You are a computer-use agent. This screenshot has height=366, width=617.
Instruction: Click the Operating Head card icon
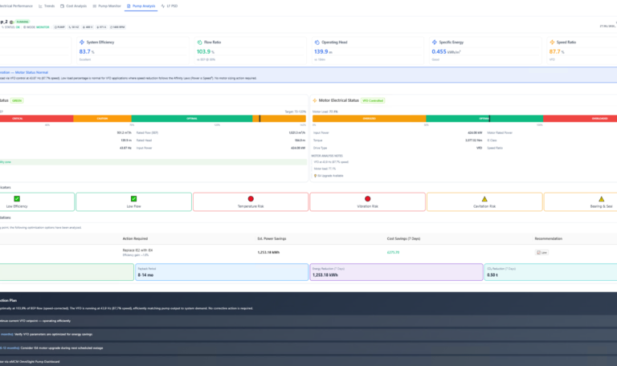317,42
